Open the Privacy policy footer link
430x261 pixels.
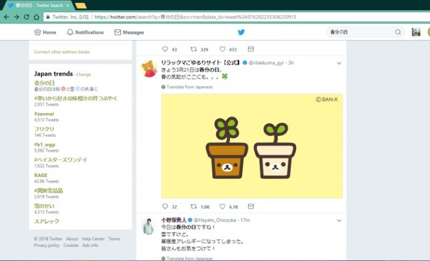[46, 245]
